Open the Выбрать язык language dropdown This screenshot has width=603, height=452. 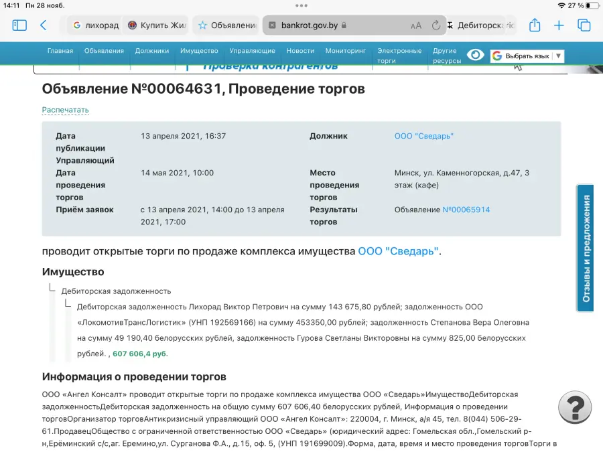tap(527, 56)
